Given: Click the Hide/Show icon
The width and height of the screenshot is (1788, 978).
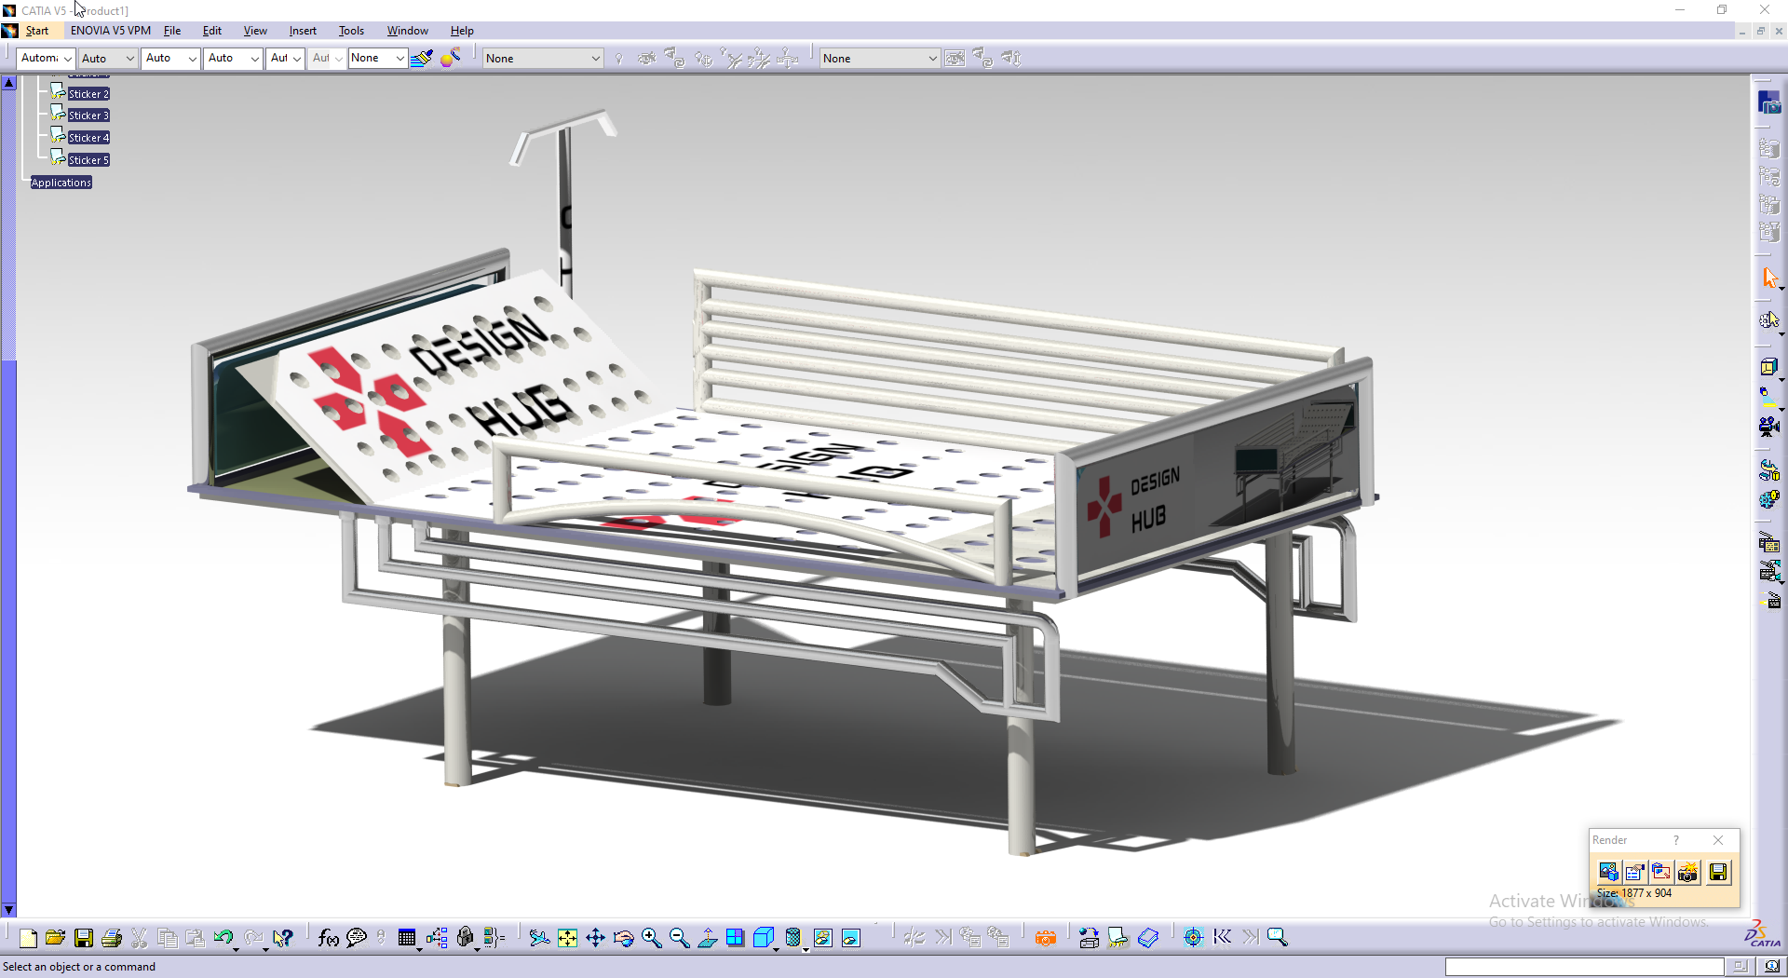Looking at the screenshot, I should tap(822, 938).
